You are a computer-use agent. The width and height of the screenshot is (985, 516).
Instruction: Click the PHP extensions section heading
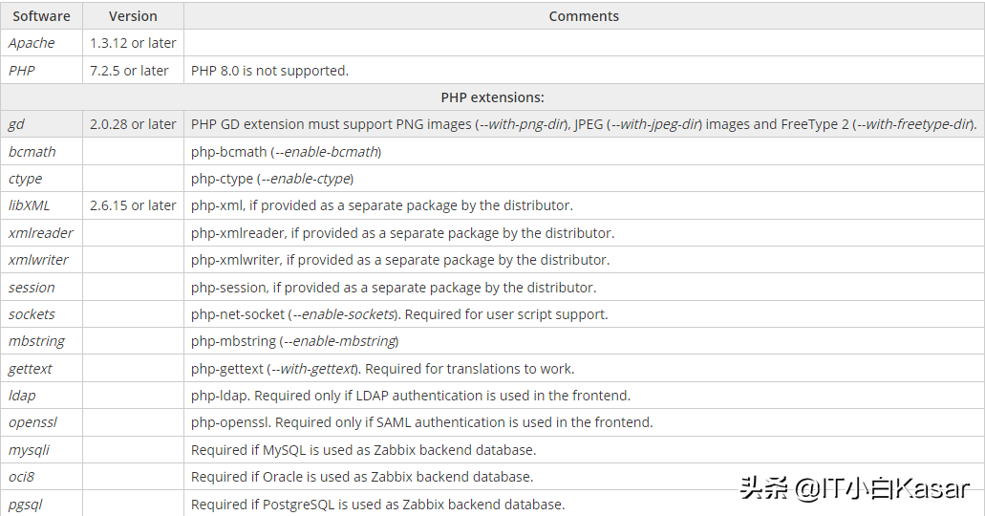(492, 97)
